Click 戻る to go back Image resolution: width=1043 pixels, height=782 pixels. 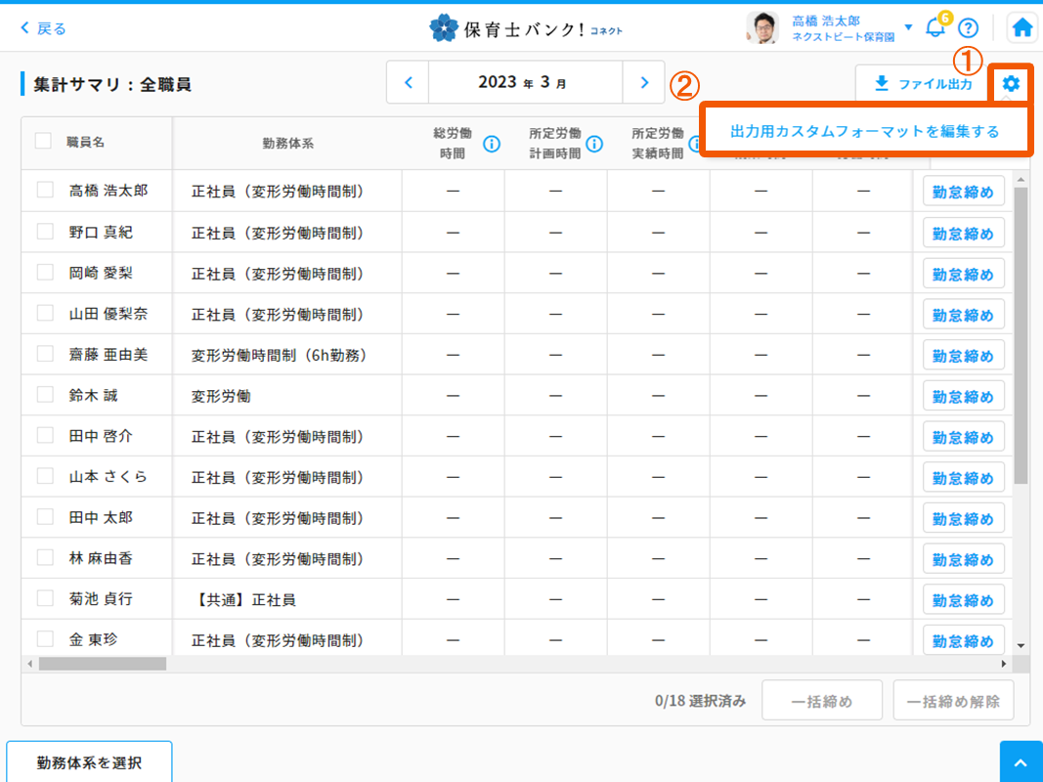44,28
